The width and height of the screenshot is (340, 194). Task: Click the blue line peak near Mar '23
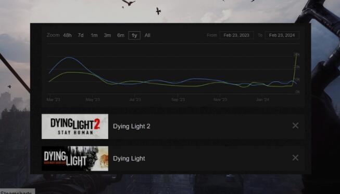[69, 58]
